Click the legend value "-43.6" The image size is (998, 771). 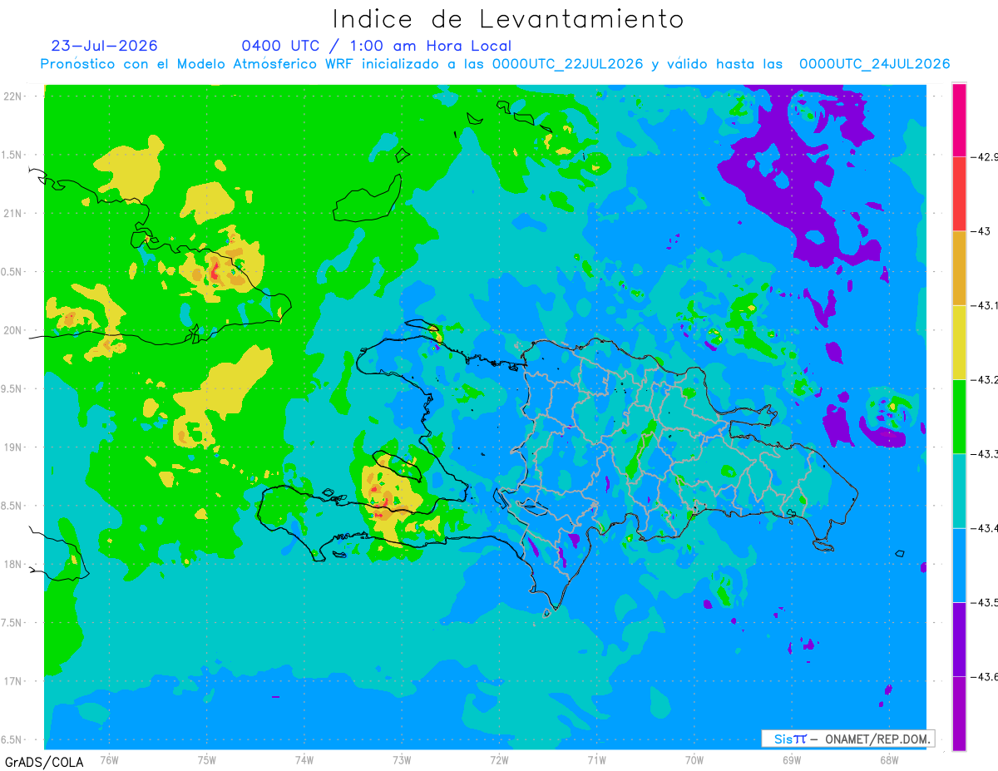tap(985, 676)
